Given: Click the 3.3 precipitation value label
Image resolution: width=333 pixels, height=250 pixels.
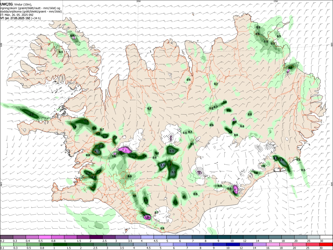Looking at the screenshot, I should click(174, 172).
